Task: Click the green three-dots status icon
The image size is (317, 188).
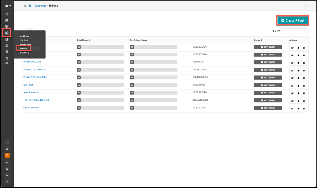Action: click(7, 142)
